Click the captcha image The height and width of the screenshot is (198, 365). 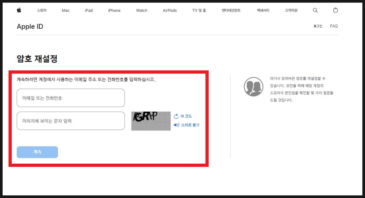pyautogui.click(x=151, y=121)
